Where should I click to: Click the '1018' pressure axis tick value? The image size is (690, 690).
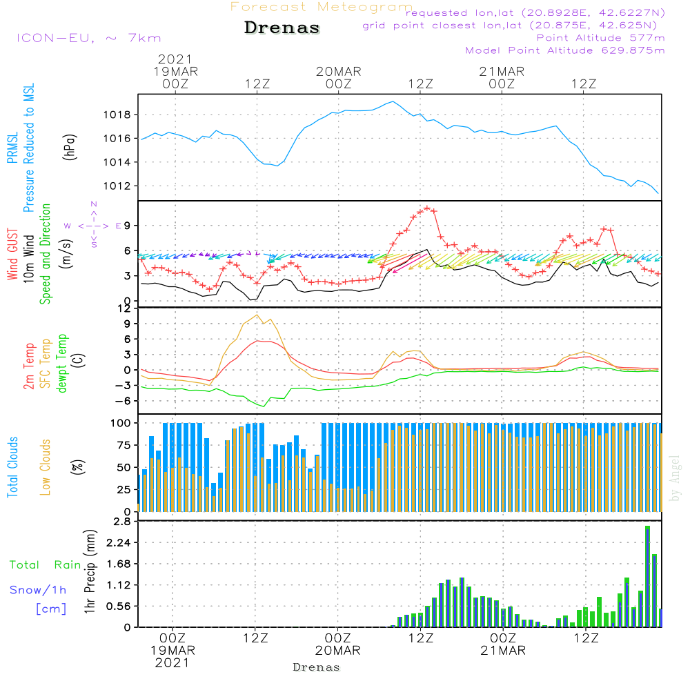pyautogui.click(x=117, y=115)
